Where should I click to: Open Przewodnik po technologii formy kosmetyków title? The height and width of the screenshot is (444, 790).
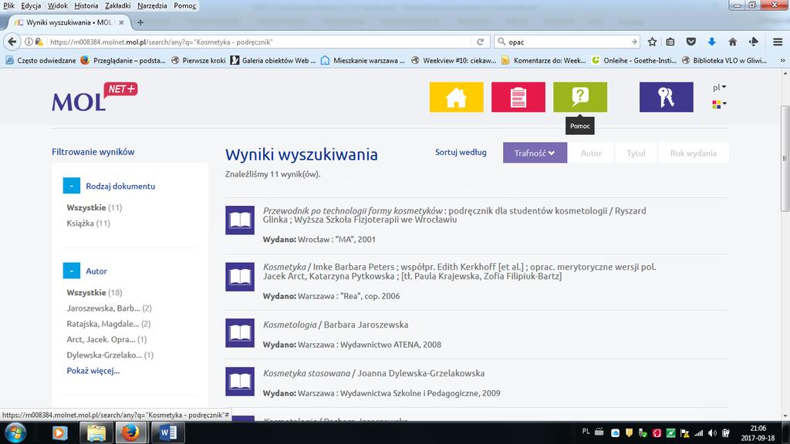coord(353,211)
